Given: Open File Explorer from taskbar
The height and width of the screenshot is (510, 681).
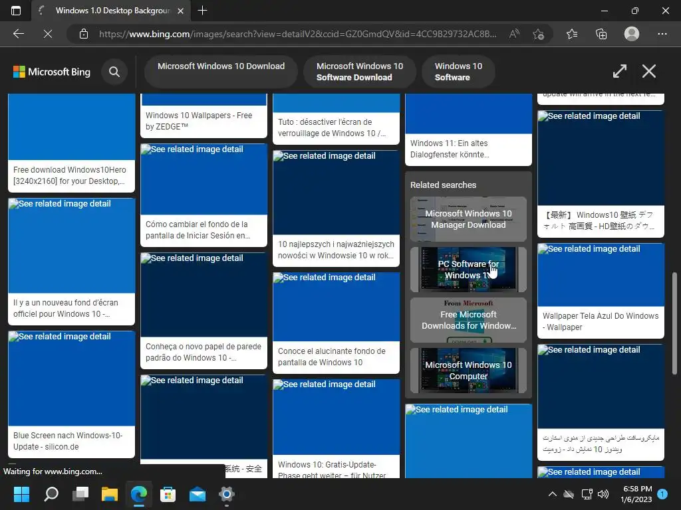Looking at the screenshot, I should click(x=110, y=493).
